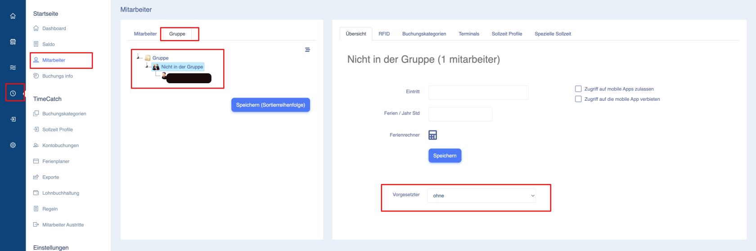Click the Saldo document icon
Screen dimensions: 756x251
tap(36, 44)
